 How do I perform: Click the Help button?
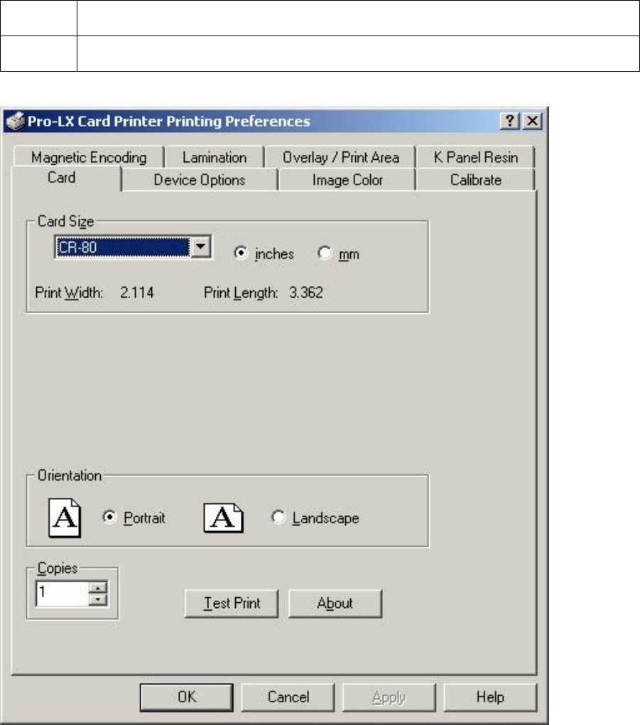[490, 697]
